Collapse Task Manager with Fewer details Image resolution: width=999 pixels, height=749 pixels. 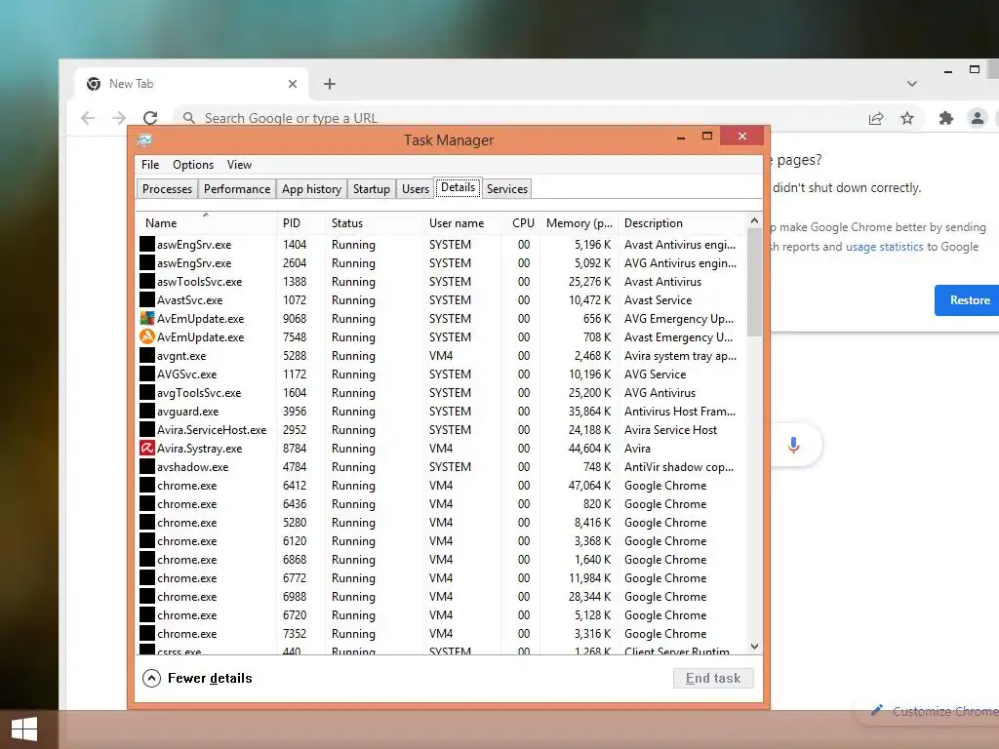[x=197, y=679]
